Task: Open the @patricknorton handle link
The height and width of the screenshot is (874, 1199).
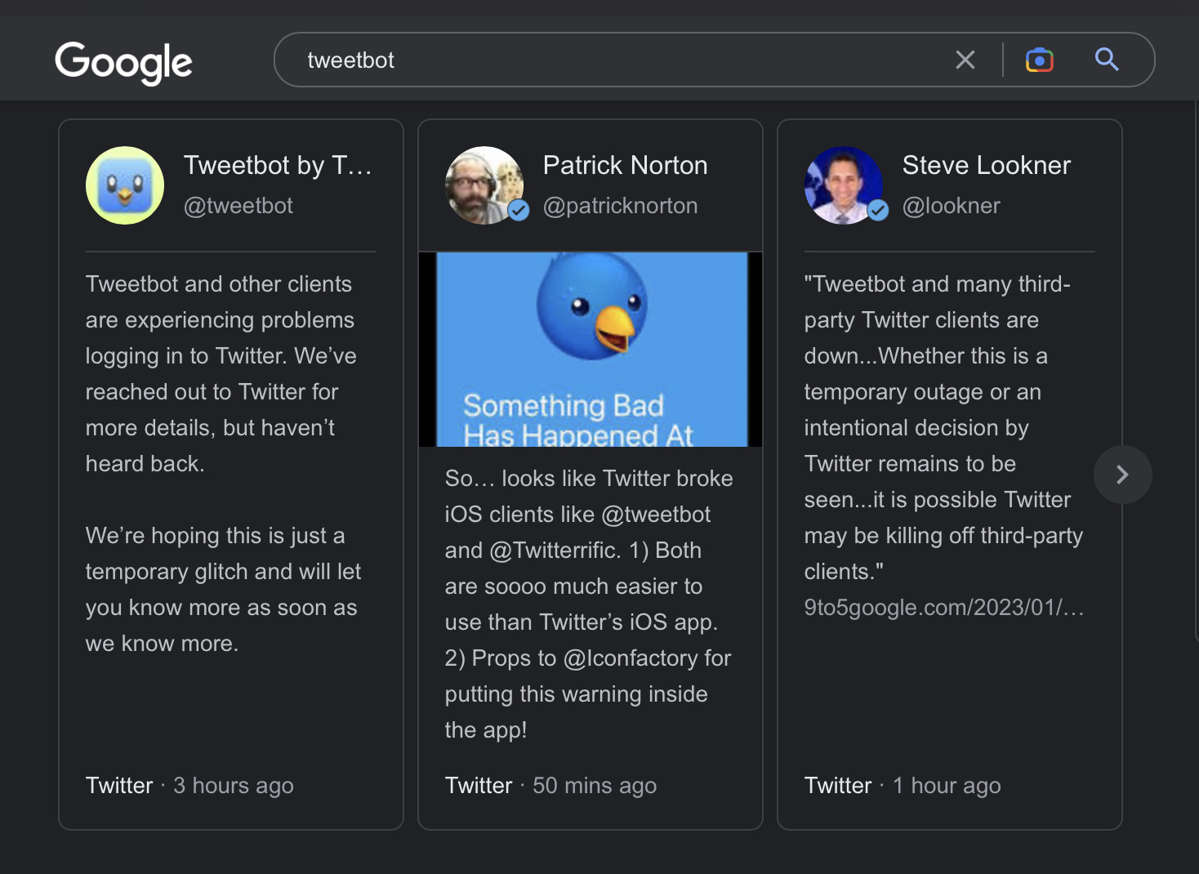Action: 620,206
